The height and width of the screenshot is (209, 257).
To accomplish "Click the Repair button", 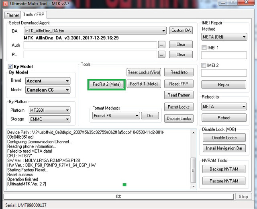I will tap(224, 85).
